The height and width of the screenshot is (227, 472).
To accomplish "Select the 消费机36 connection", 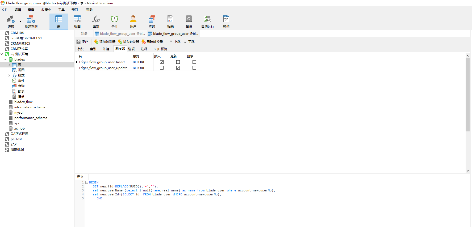I will (x=17, y=149).
